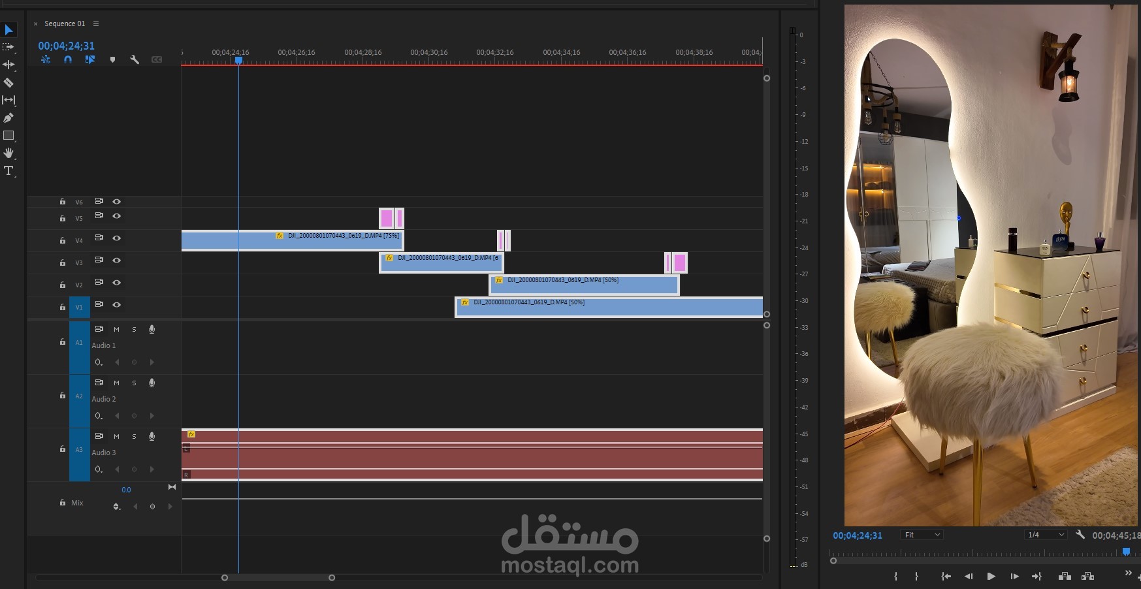Toggle insert sequences as nests button
1141x589 pixels.
(x=46, y=59)
